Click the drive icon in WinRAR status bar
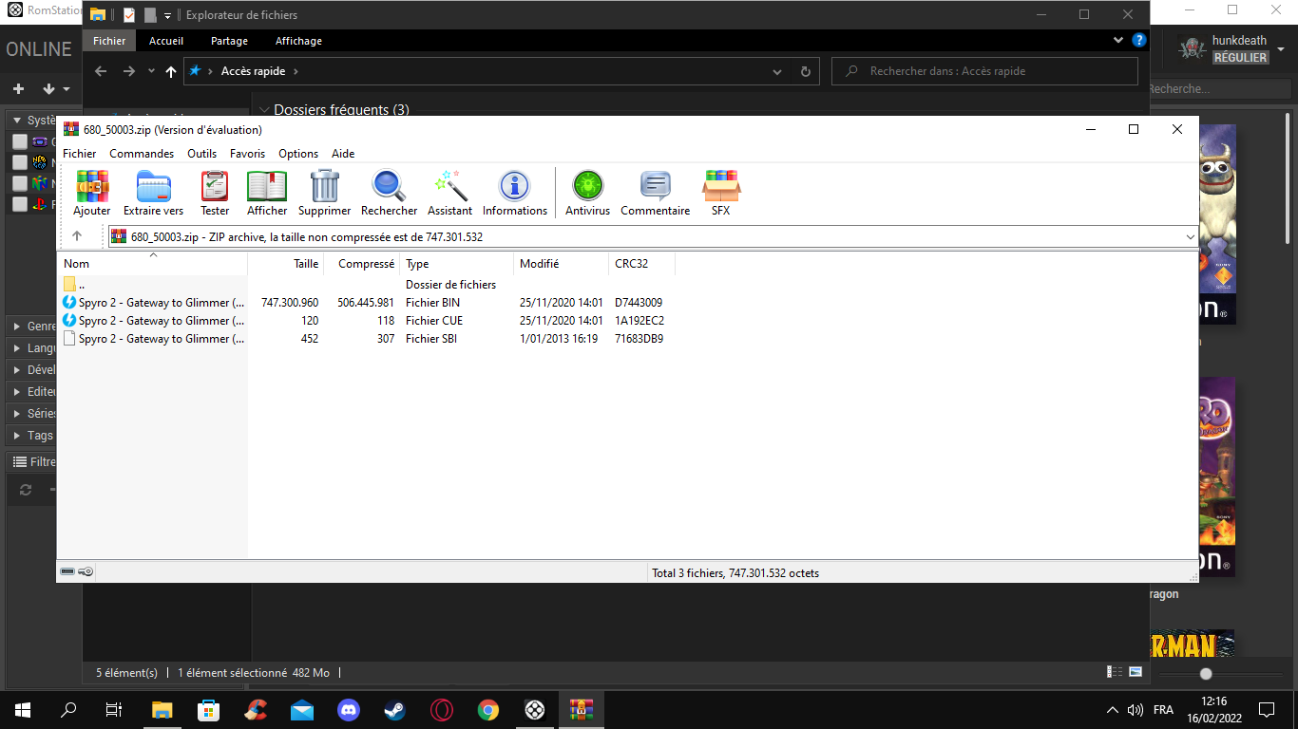Image resolution: width=1298 pixels, height=729 pixels. 67,572
